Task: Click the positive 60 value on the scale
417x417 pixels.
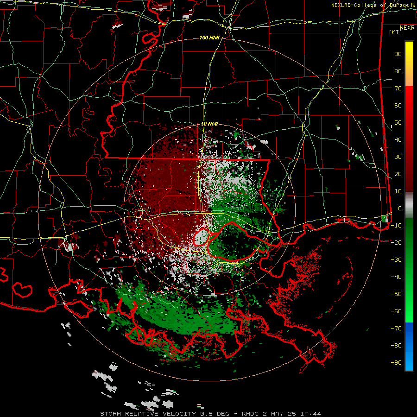Action: point(398,106)
